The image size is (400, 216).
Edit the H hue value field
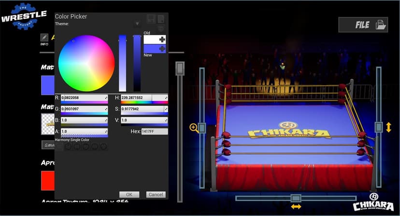coord(144,98)
